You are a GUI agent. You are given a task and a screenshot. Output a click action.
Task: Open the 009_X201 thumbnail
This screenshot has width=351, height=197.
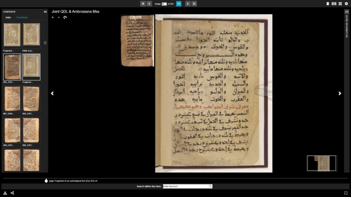[x=12, y=130]
